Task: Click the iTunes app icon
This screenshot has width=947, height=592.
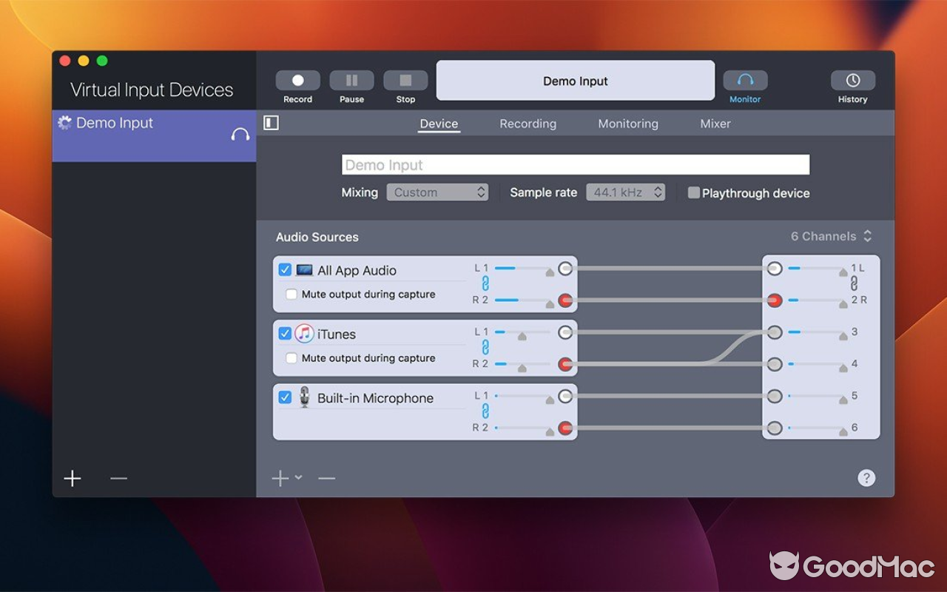Action: point(304,334)
